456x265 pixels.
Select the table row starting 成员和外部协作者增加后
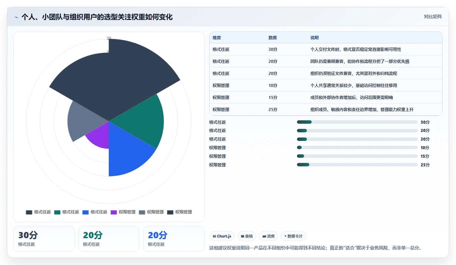click(326, 97)
